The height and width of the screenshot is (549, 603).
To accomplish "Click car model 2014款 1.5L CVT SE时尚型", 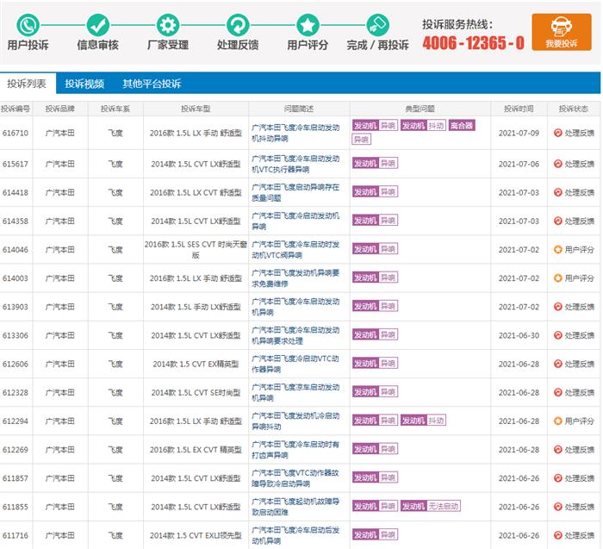I will tap(196, 392).
